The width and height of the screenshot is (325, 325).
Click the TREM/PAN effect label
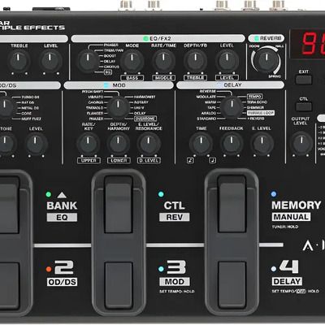pos(114,50)
